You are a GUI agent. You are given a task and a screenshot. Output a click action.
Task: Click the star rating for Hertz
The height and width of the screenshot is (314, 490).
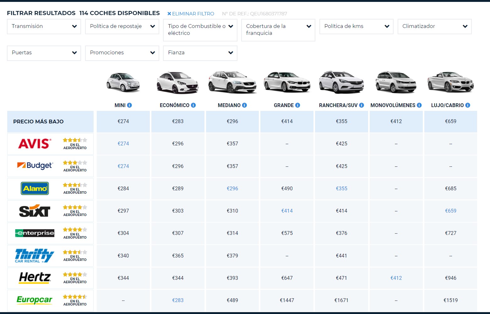click(75, 274)
